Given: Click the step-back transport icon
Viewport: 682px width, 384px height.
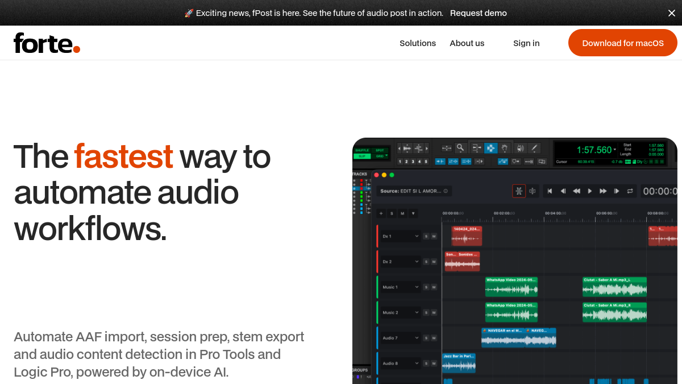Looking at the screenshot, I should 563,191.
